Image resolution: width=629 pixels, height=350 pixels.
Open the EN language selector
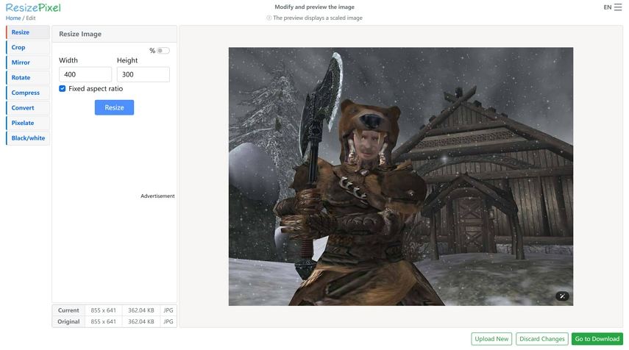pyautogui.click(x=608, y=7)
